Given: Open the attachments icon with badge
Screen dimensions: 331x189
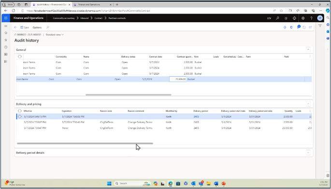Looking at the screenshot, I should point(298,27).
